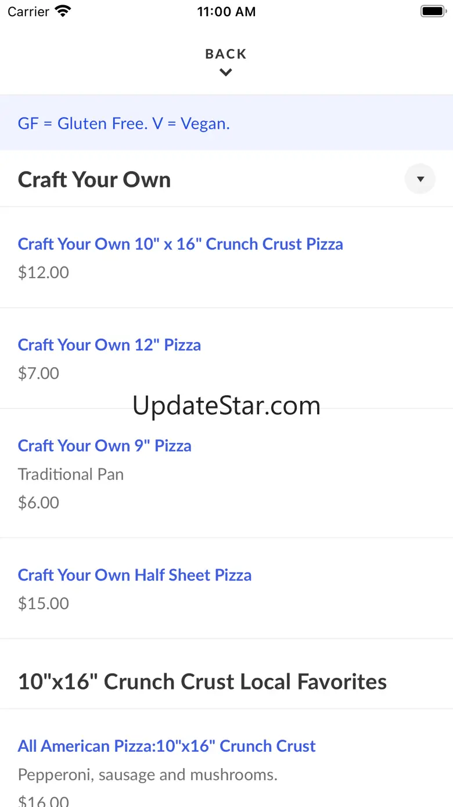Open the Craft Your Own section dropdown
Viewport: 453px width, 807px height.
tap(420, 179)
